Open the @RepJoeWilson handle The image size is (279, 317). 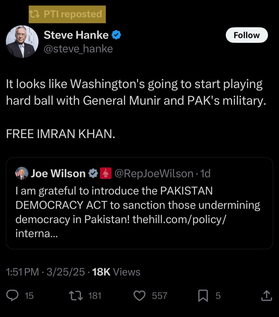[154, 174]
